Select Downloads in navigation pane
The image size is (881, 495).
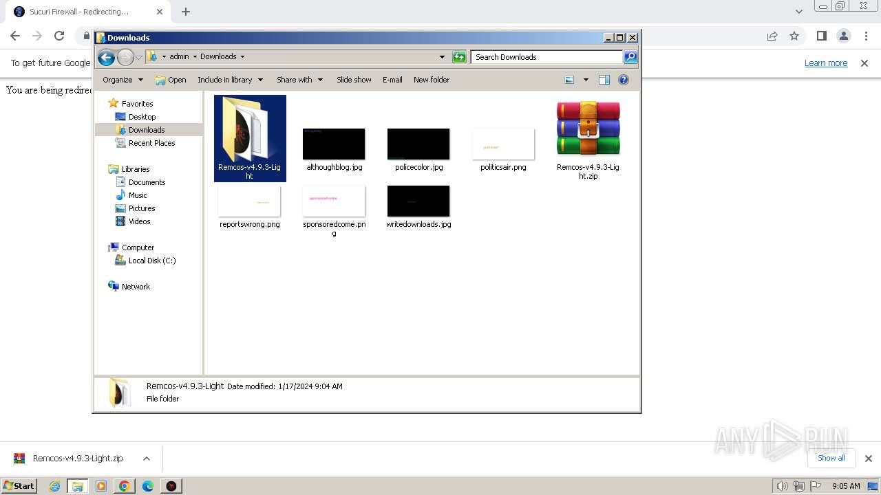point(147,130)
